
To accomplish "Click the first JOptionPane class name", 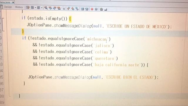I will click(x=39, y=25).
